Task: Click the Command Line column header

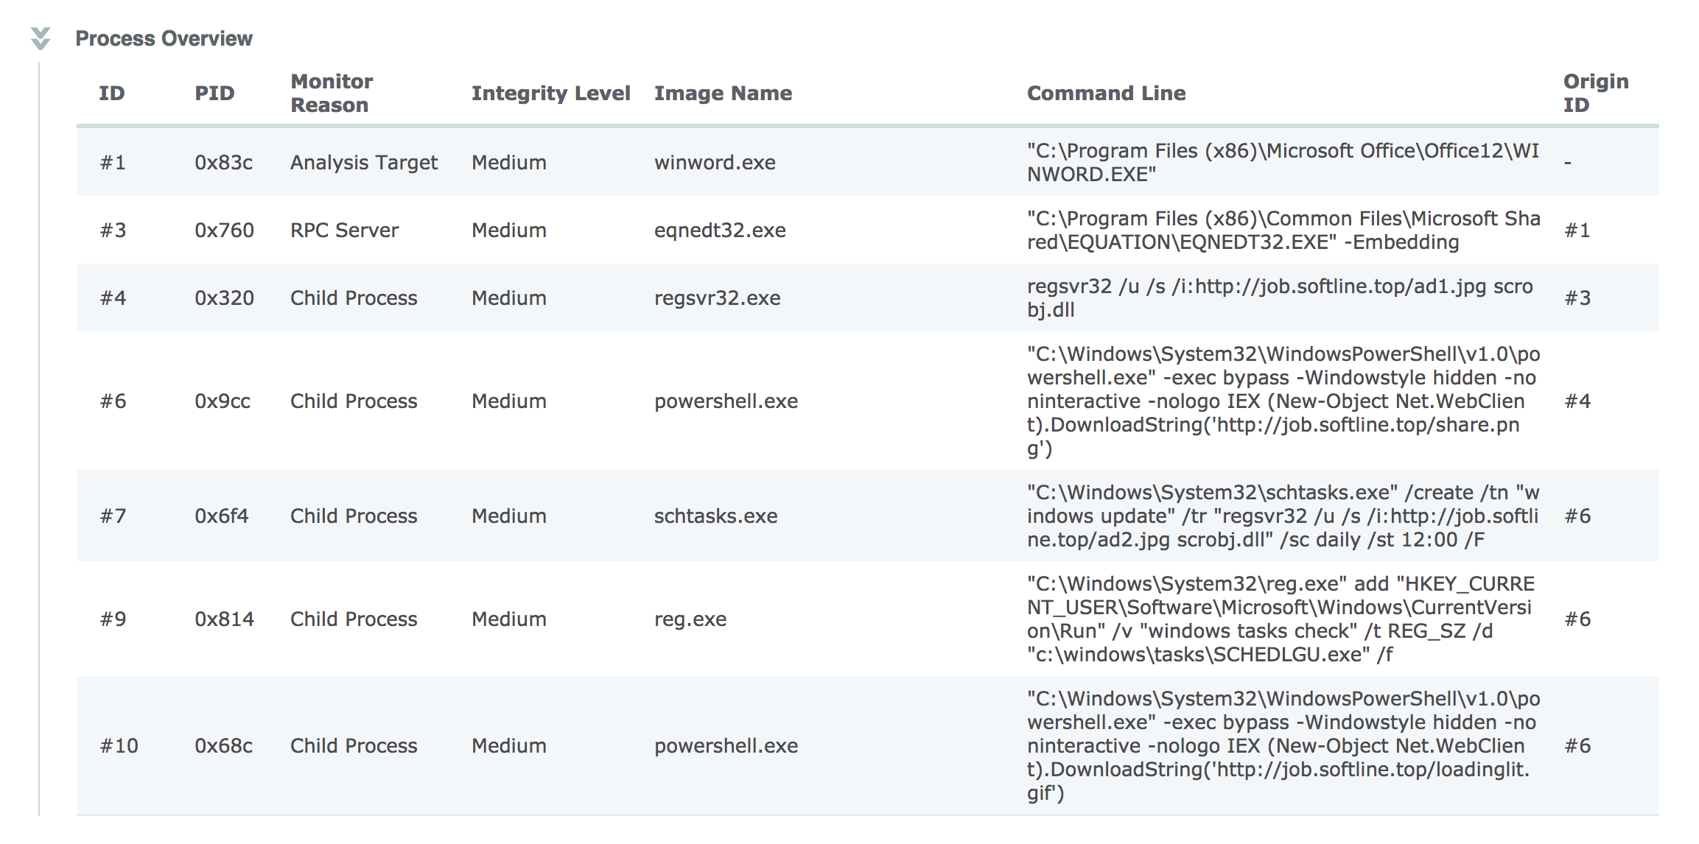Action: coord(1106,93)
